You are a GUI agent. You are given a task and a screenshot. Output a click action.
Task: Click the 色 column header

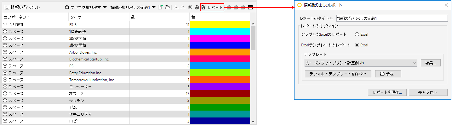(220, 17)
